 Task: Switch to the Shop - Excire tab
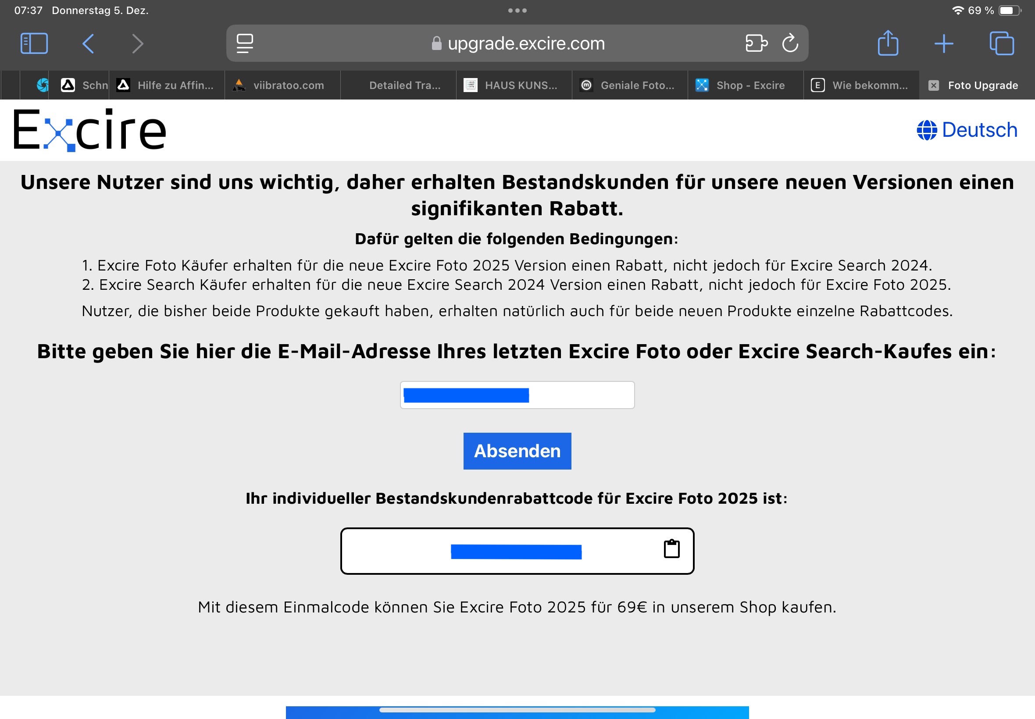(746, 85)
